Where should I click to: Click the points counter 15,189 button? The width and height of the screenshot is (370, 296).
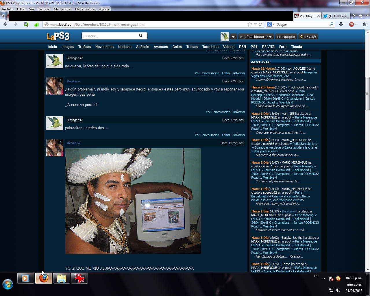308,37
